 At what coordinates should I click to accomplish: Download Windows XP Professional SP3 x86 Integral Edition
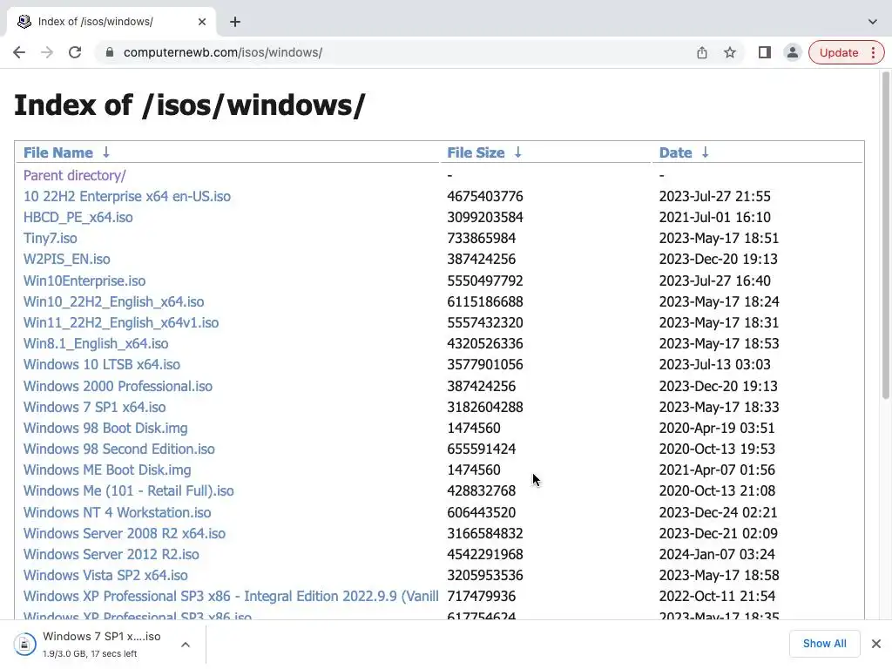(231, 596)
